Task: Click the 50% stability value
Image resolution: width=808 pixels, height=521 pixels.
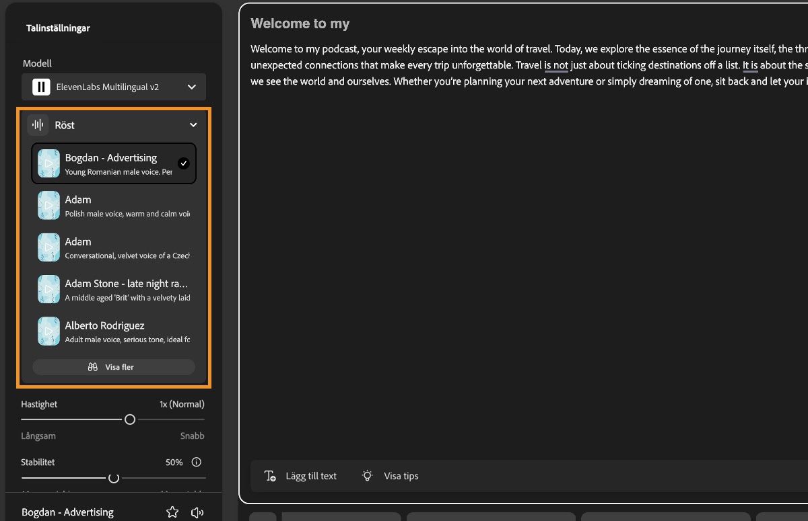Action: coord(174,462)
